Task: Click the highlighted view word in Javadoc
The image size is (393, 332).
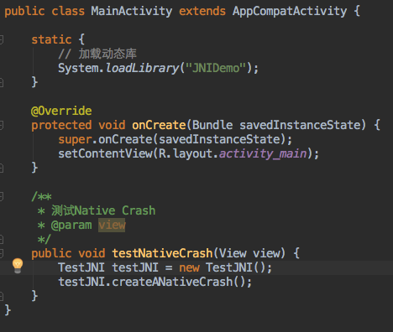Action: point(112,225)
